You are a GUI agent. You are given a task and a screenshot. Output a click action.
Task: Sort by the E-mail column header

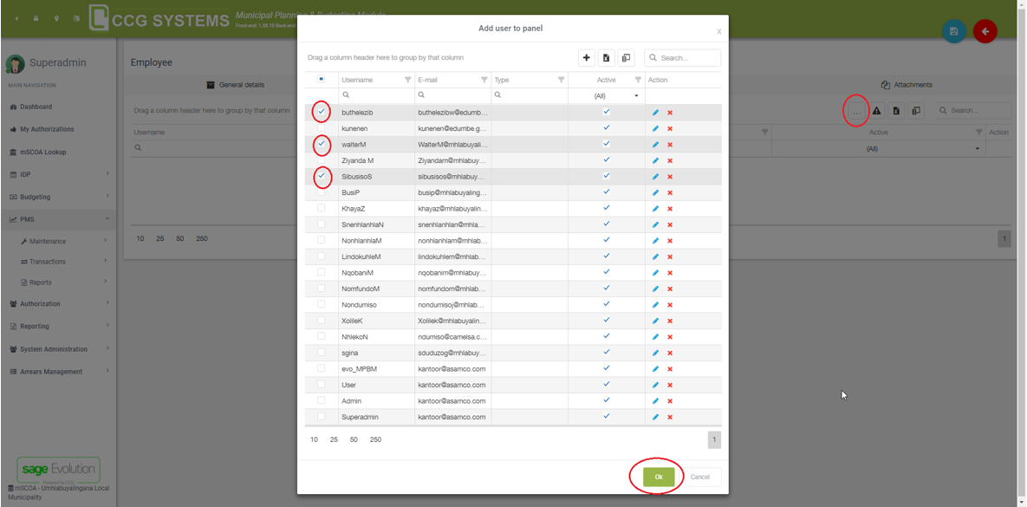tap(442, 80)
